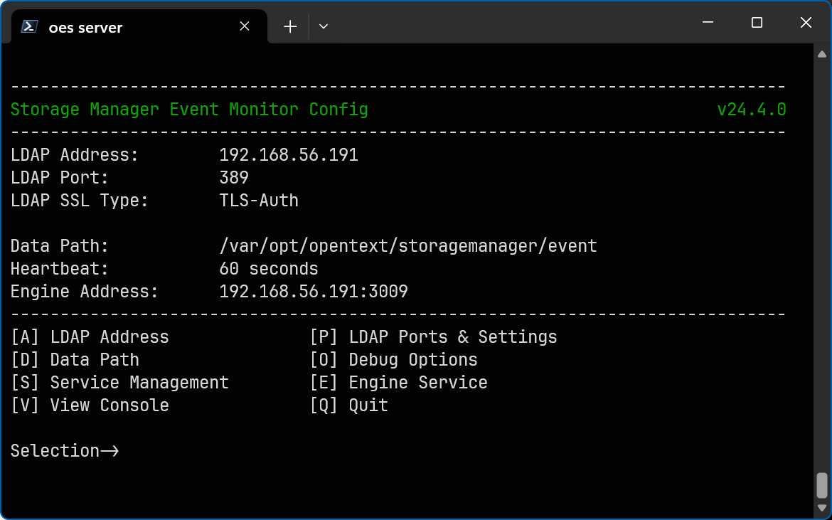Click the scrollbar up arrow

point(823,53)
